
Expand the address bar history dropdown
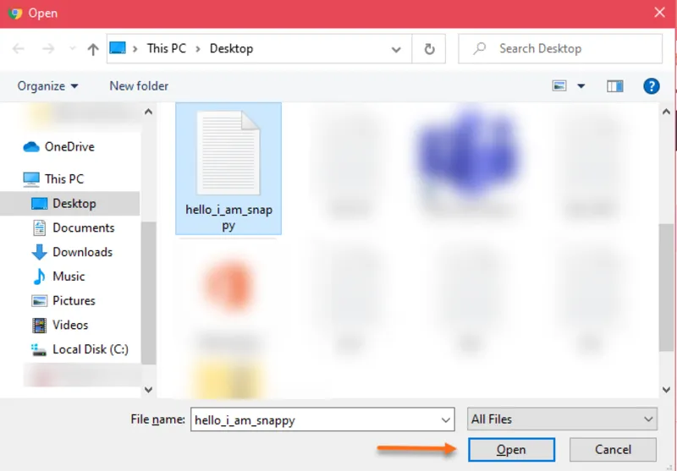pos(396,49)
